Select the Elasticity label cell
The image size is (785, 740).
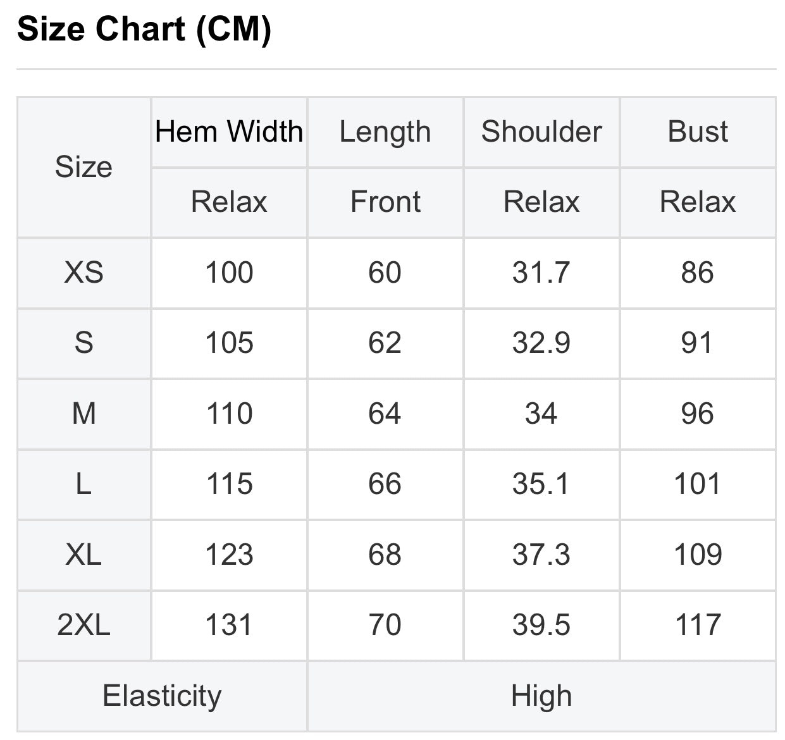tap(162, 696)
